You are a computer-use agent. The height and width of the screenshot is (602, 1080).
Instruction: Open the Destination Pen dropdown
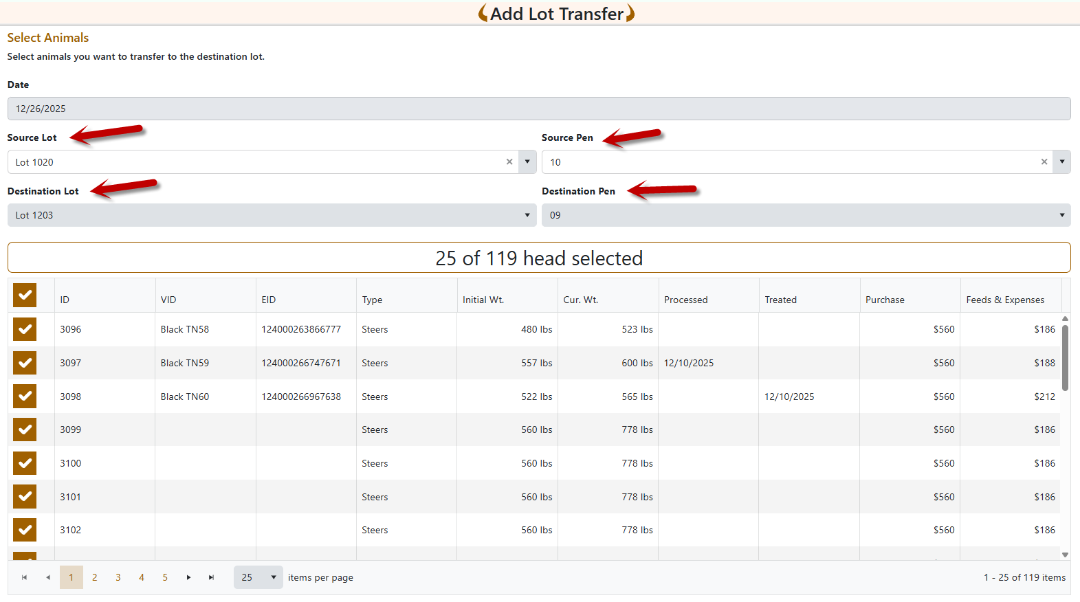pos(1061,215)
